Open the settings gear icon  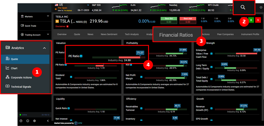[x=35, y=121]
